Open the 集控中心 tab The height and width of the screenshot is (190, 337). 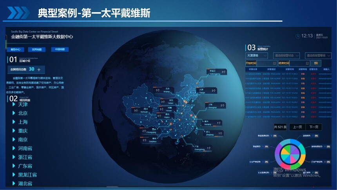pyautogui.click(x=15, y=49)
